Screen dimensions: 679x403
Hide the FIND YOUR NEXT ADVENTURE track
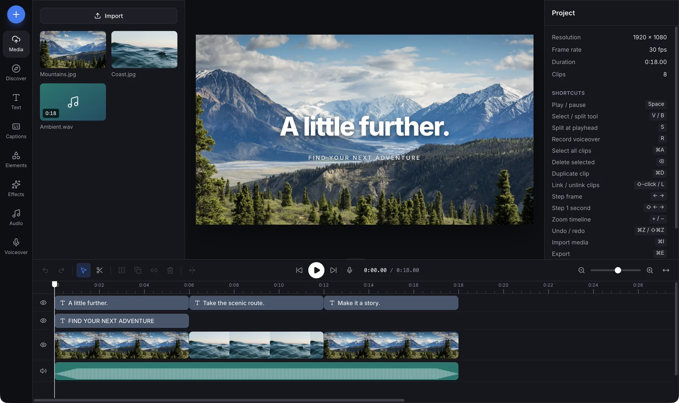click(43, 321)
